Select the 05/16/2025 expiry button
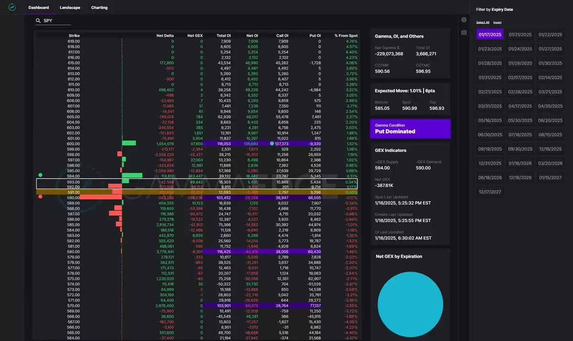 click(x=490, y=120)
